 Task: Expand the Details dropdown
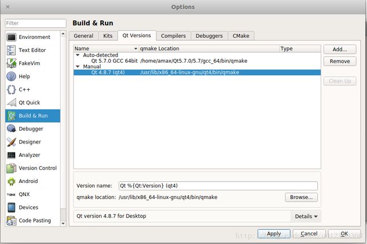tap(306, 216)
